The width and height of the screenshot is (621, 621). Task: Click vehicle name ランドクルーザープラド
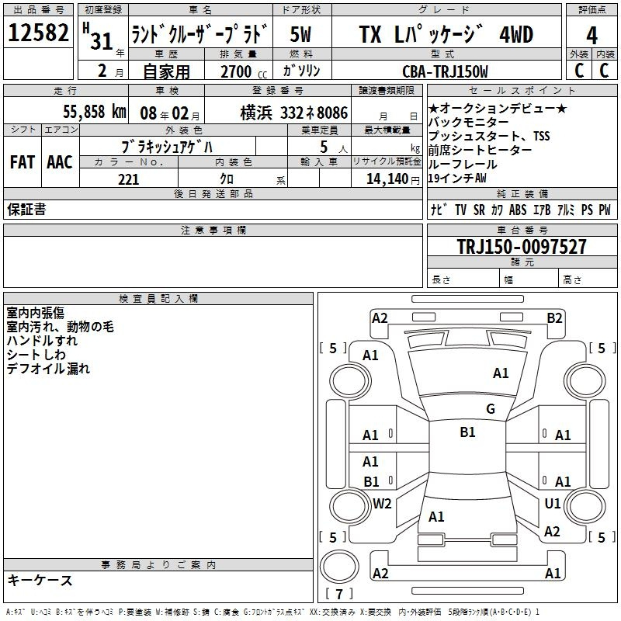(x=199, y=34)
